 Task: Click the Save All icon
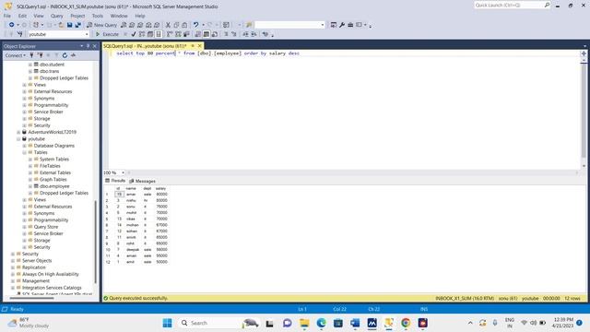[x=77, y=25]
